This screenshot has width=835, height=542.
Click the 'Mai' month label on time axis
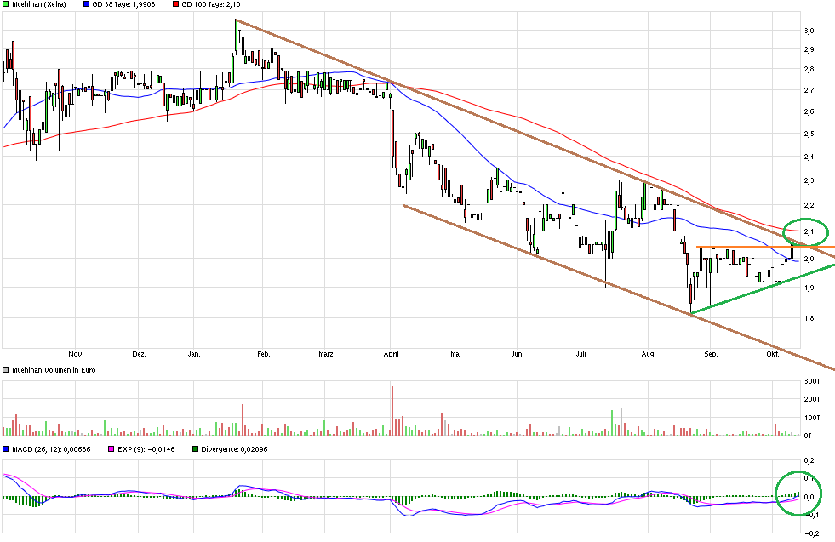coord(455,354)
